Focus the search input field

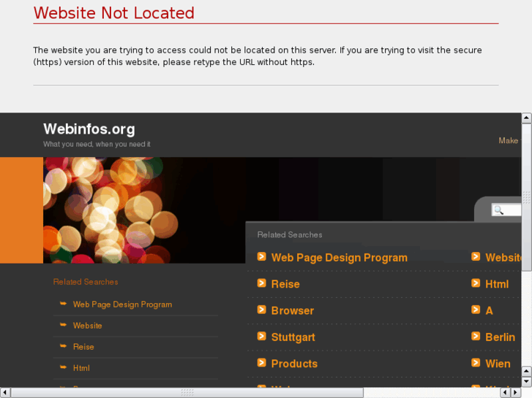[506, 210]
